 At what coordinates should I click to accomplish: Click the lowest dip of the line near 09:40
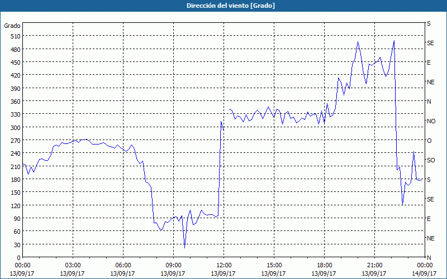185,248
